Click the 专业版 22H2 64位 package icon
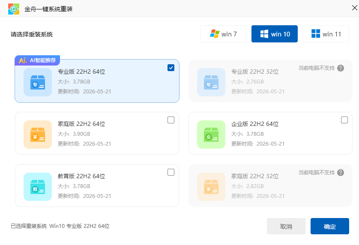This screenshot has height=245, width=359. pyautogui.click(x=38, y=82)
